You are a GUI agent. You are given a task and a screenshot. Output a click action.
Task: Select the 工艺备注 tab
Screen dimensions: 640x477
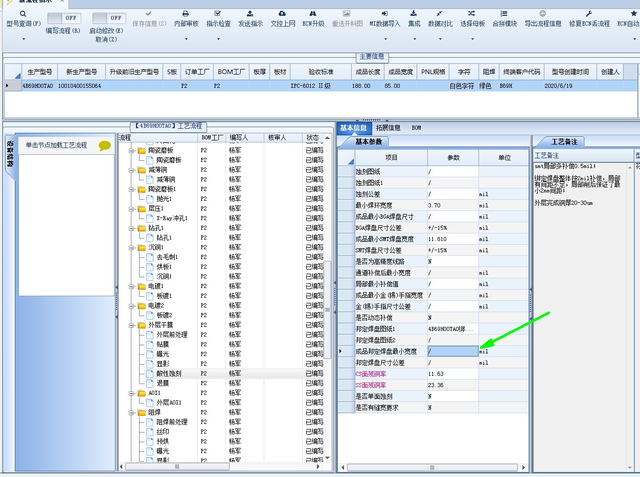(564, 141)
